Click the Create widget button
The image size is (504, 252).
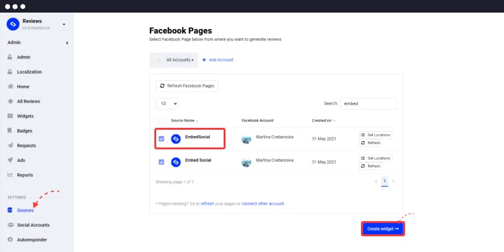point(383,229)
